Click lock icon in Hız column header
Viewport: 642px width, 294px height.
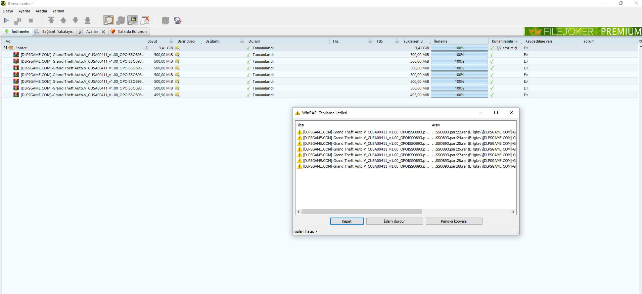click(x=370, y=41)
